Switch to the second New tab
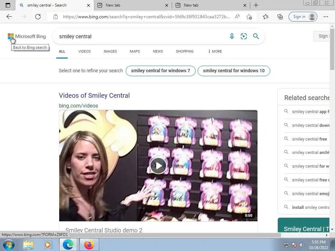Image resolution: width=335 pixels, height=251 pixels. 132,5
